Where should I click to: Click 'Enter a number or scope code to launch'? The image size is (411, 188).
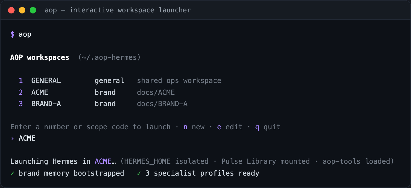pos(90,127)
